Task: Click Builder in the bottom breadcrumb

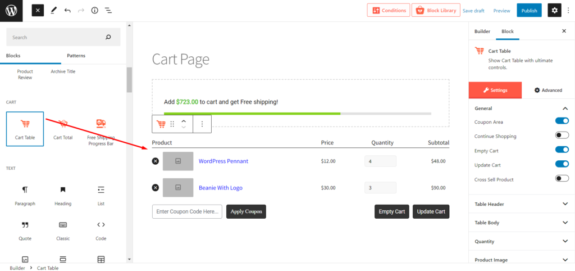Action: point(17,268)
